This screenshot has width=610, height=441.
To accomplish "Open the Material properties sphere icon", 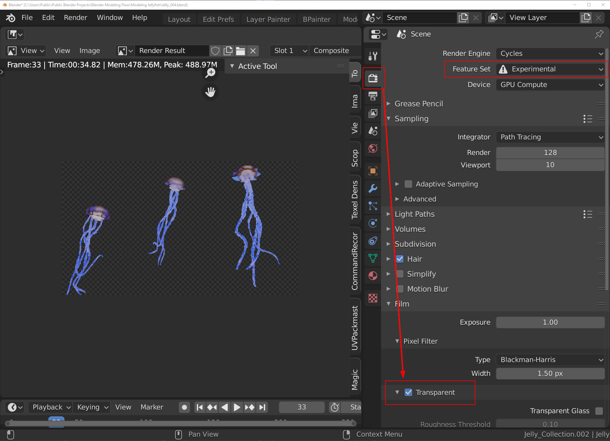I will (373, 276).
